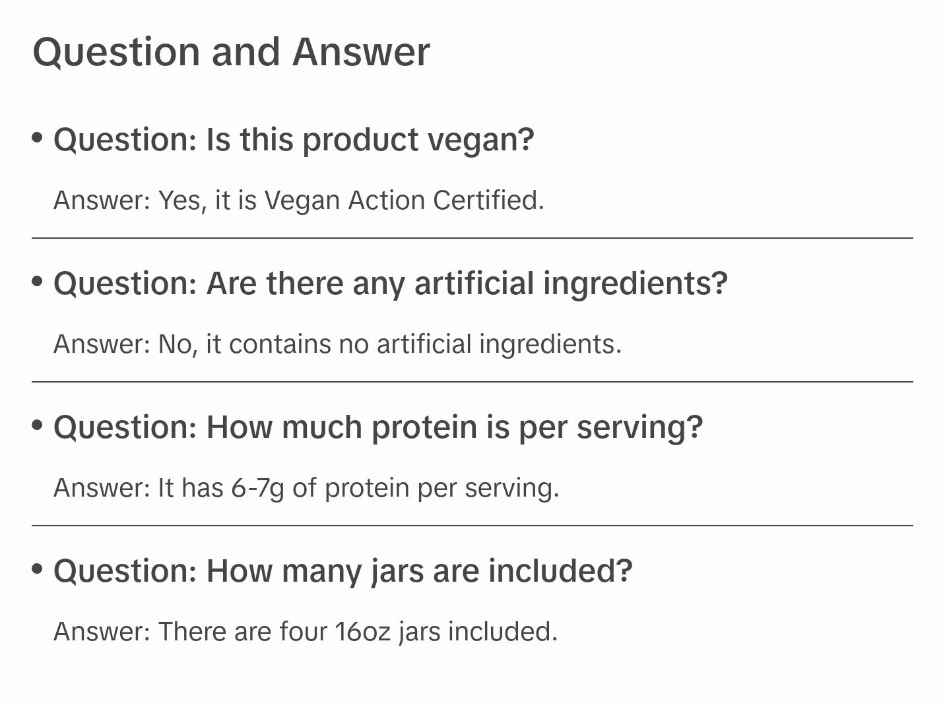Click the "6-7g" value in the protein answer

click(257, 488)
